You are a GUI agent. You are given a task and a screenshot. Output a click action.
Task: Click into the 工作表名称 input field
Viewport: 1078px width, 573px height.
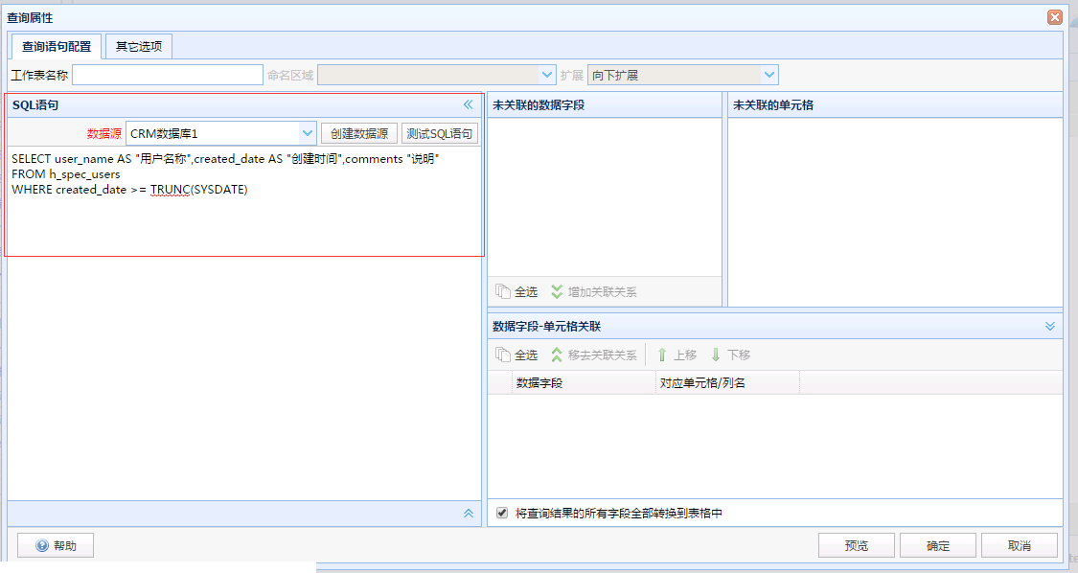pyautogui.click(x=168, y=75)
